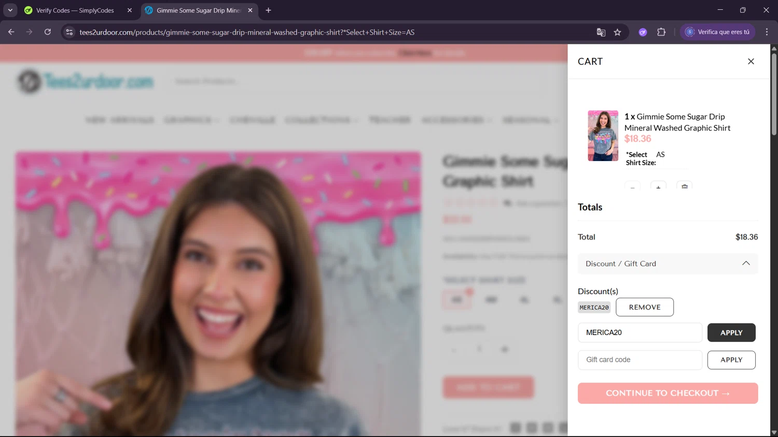
Task: Click the AS shirt size value
Action: [x=660, y=154]
